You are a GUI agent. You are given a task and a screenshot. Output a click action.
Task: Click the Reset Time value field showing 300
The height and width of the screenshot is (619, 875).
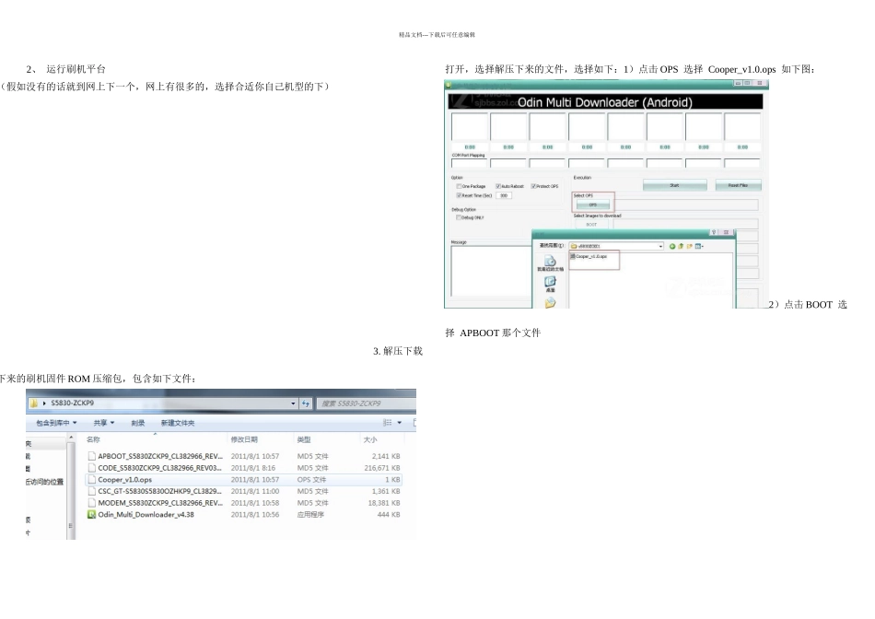(x=504, y=195)
